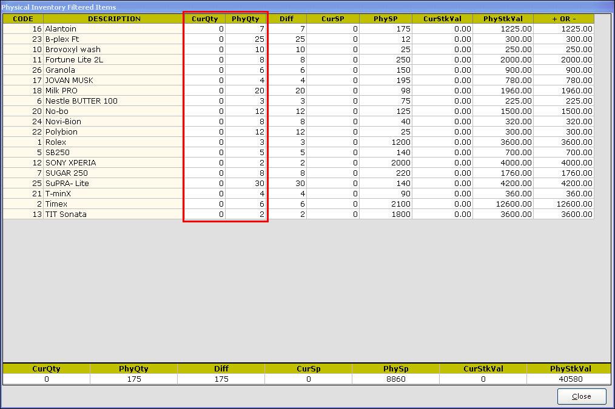
Task: Click the PhyQty column header in grid
Action: (x=246, y=19)
